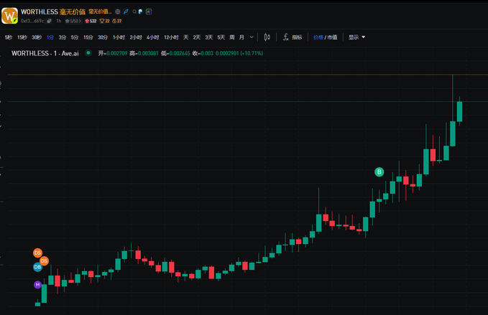Click the red hat 532 badge

coord(91,21)
